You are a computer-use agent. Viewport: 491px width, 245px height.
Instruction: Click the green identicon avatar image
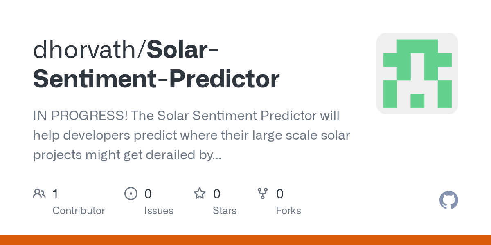click(x=417, y=73)
